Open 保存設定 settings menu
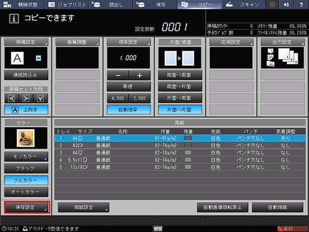This screenshot has height=232, width=309. pyautogui.click(x=27, y=207)
